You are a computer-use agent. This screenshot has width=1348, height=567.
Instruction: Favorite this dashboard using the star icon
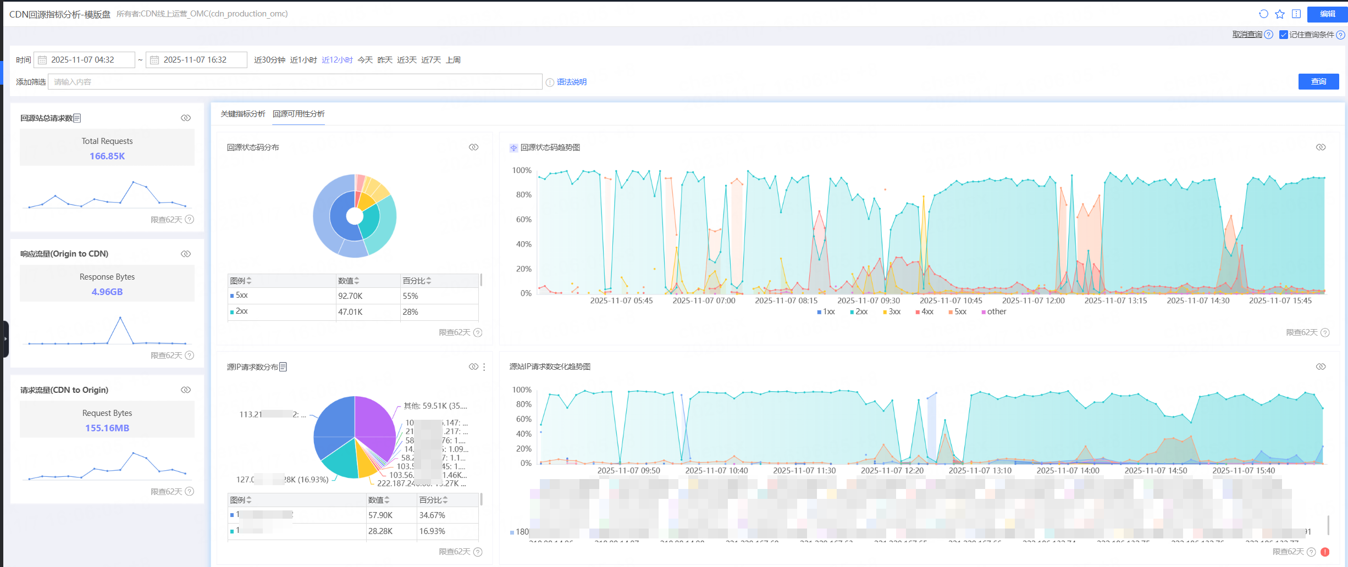tap(1279, 14)
